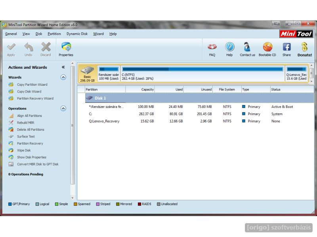Click the MiniTool logo
Screen dimensions: 317x237
point(296,34)
